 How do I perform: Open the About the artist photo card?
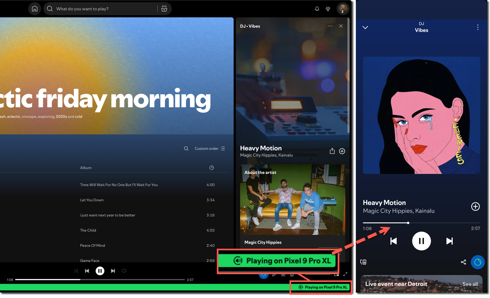[x=293, y=199]
